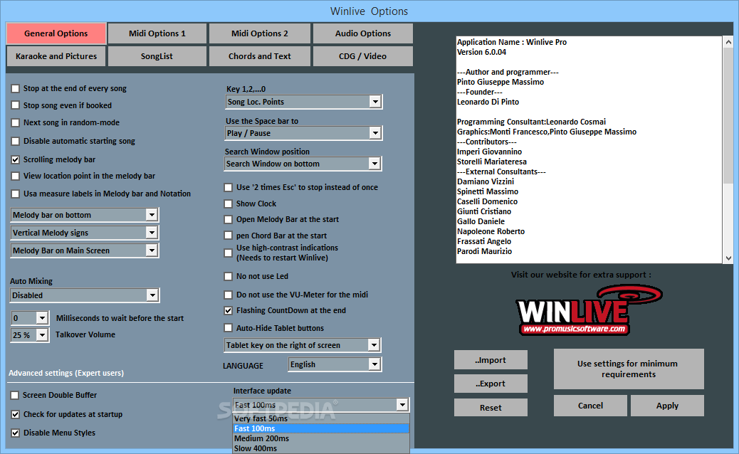
Task: Tick the Show Clock checkbox
Action: [228, 204]
